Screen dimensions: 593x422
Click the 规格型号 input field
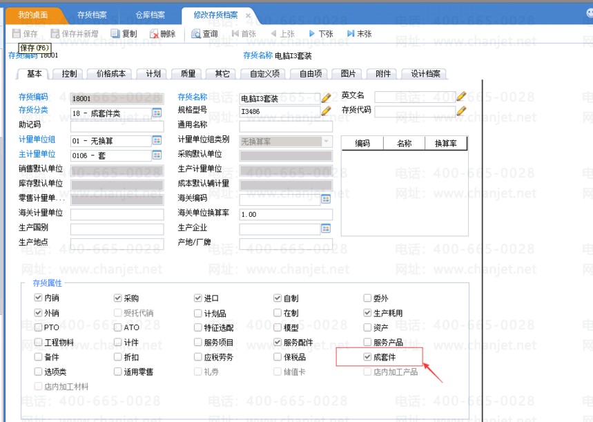pyautogui.click(x=280, y=112)
